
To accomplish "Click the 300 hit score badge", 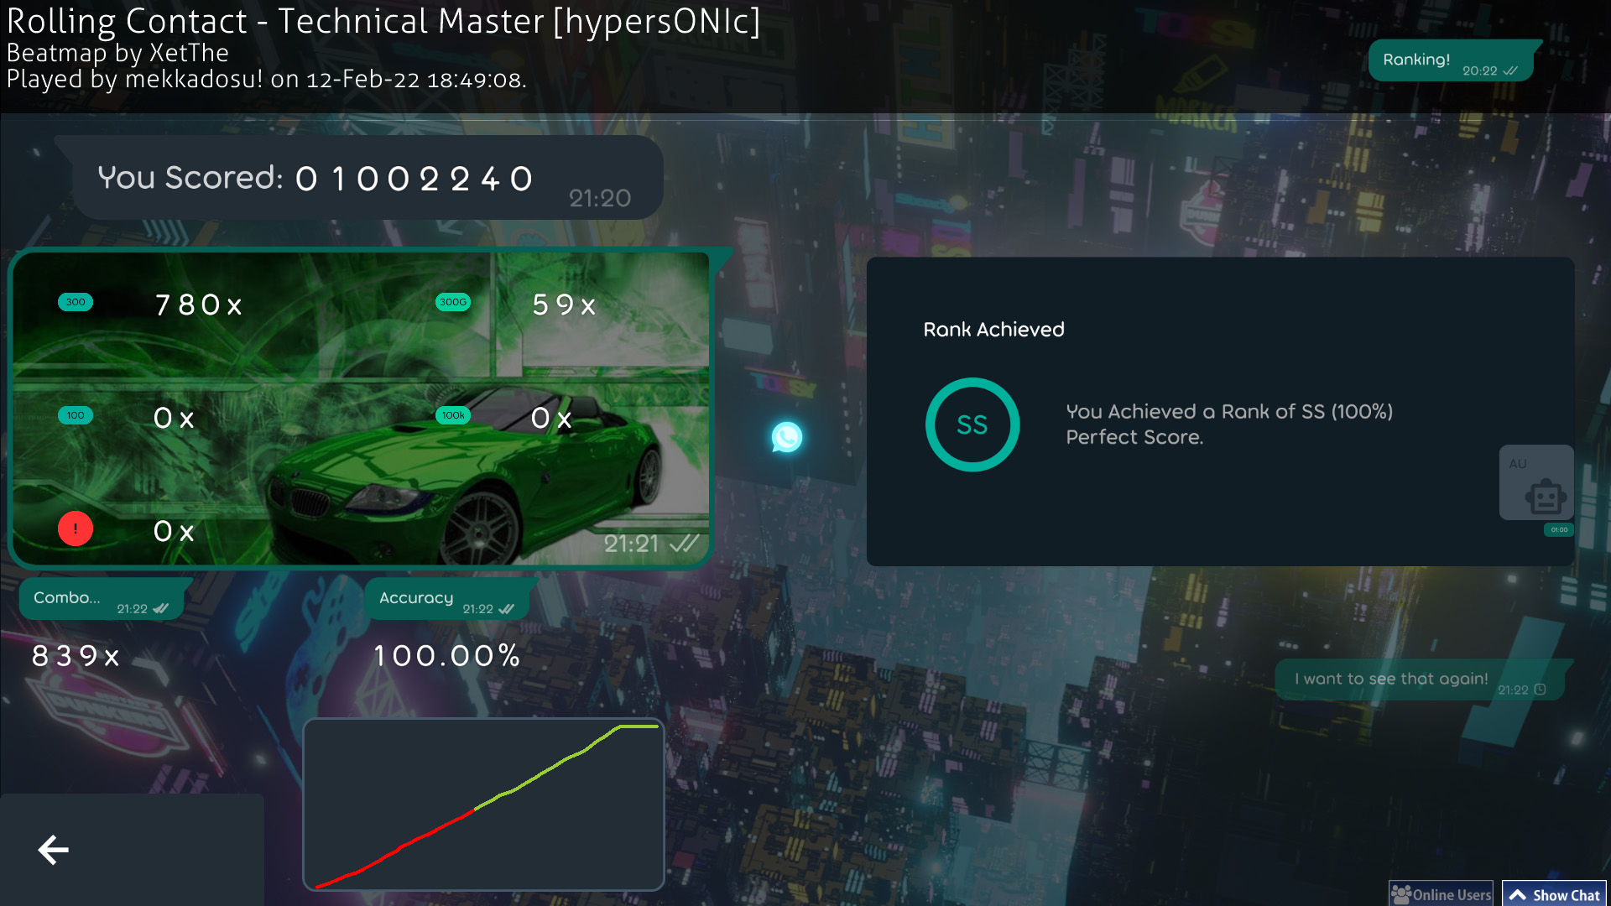I will pos(76,302).
